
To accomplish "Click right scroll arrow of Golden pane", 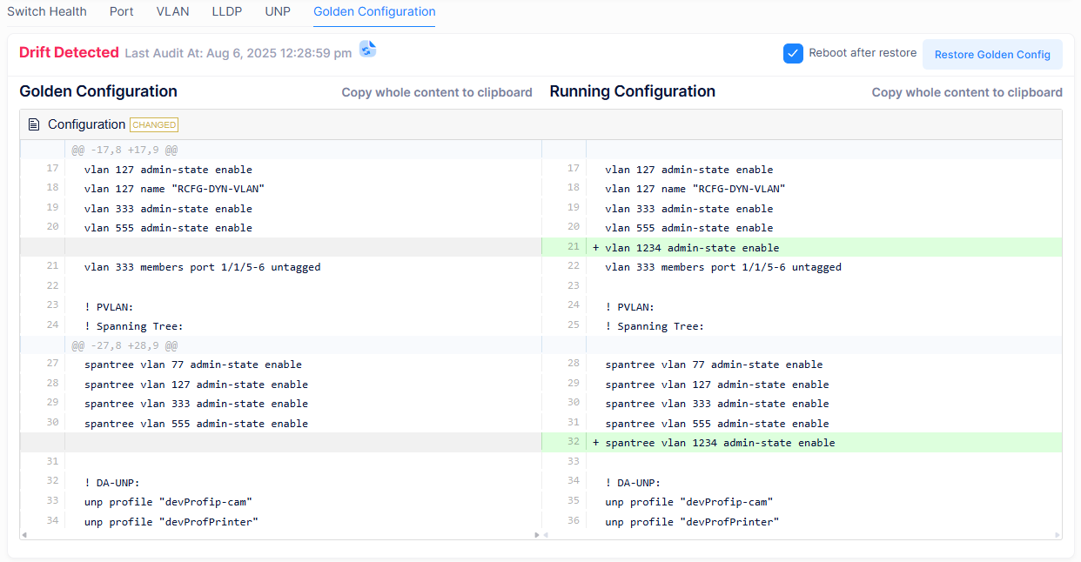I will 537,535.
